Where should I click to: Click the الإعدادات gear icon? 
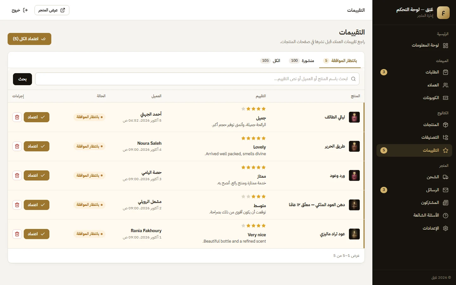446,228
